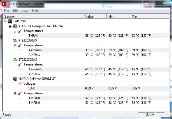Click the LAPTOP2 computer icon

10,21
